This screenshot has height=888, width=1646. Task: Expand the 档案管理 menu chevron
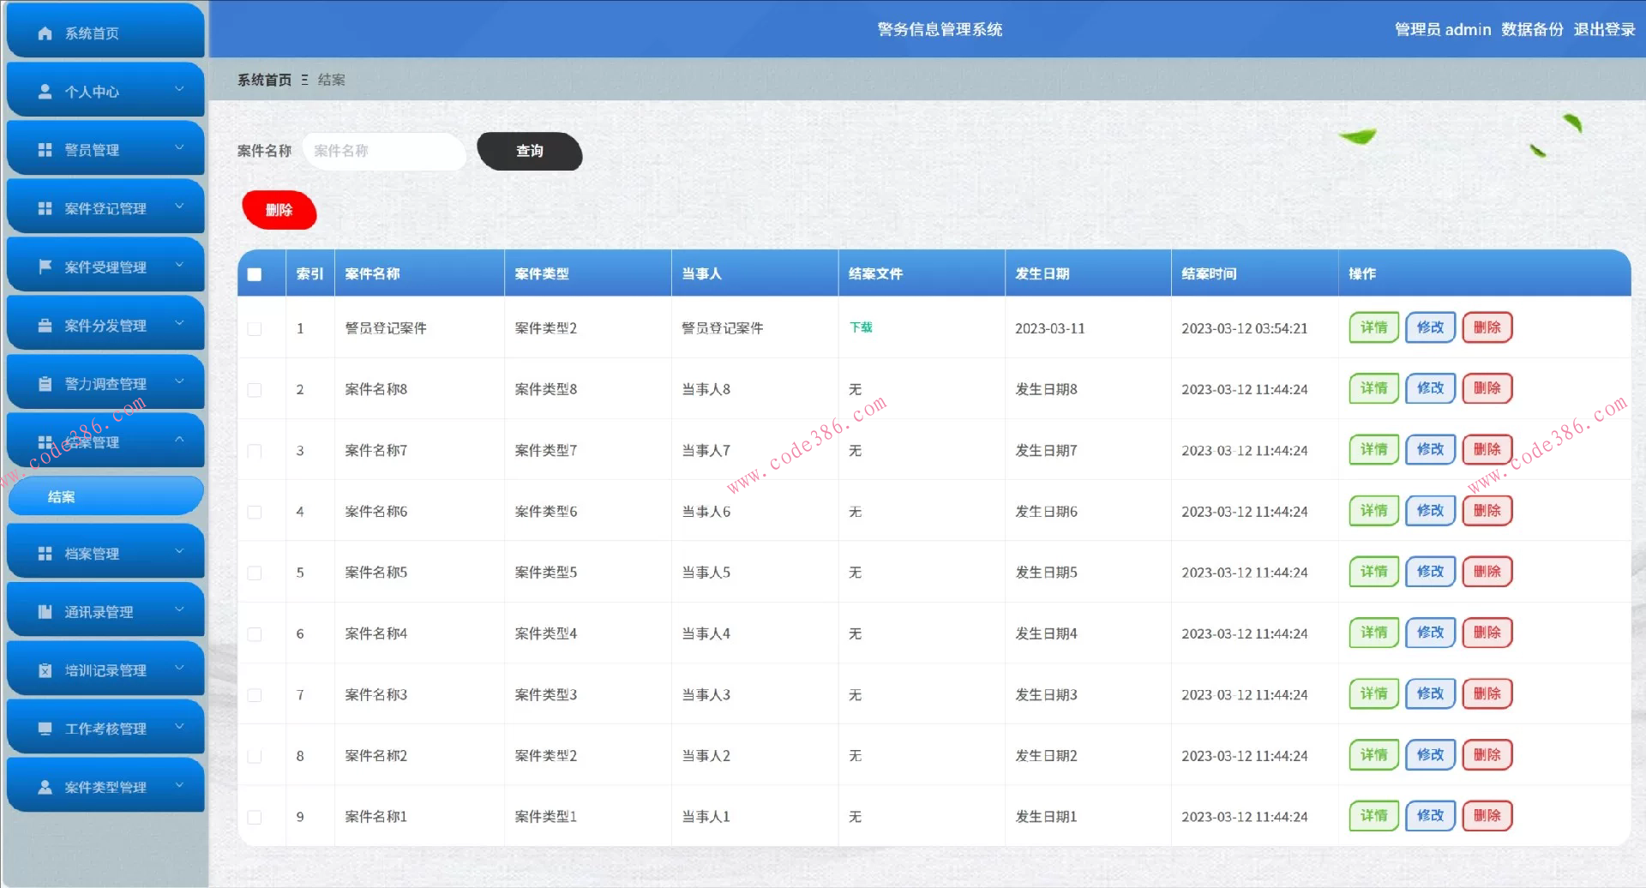(179, 552)
